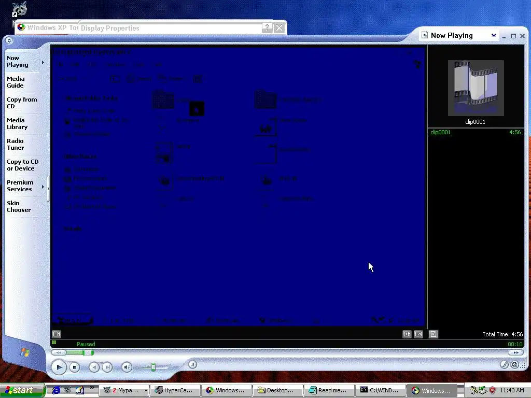Switch to the C:\WIND... command prompt button
This screenshot has width=531, height=398.
point(380,390)
